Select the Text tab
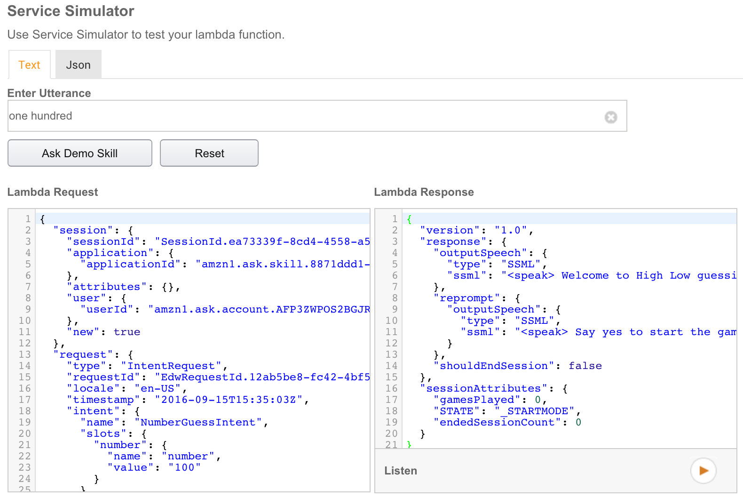The image size is (743, 498). (29, 65)
